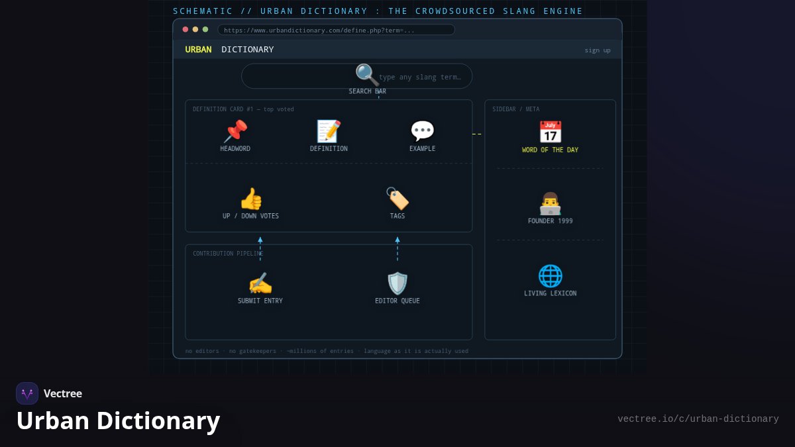Click the browser URL address bar
795x447 pixels.
[x=337, y=30]
